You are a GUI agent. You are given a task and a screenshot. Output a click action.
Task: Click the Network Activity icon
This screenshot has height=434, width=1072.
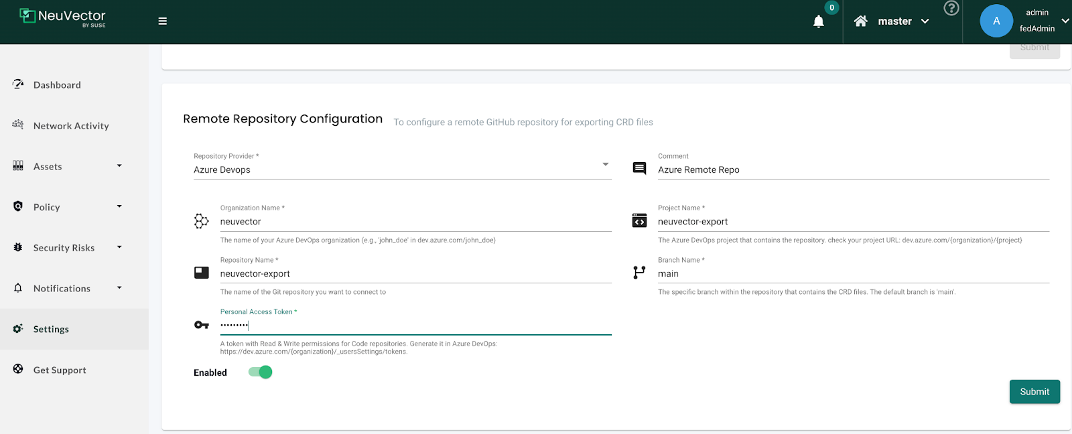(x=18, y=125)
